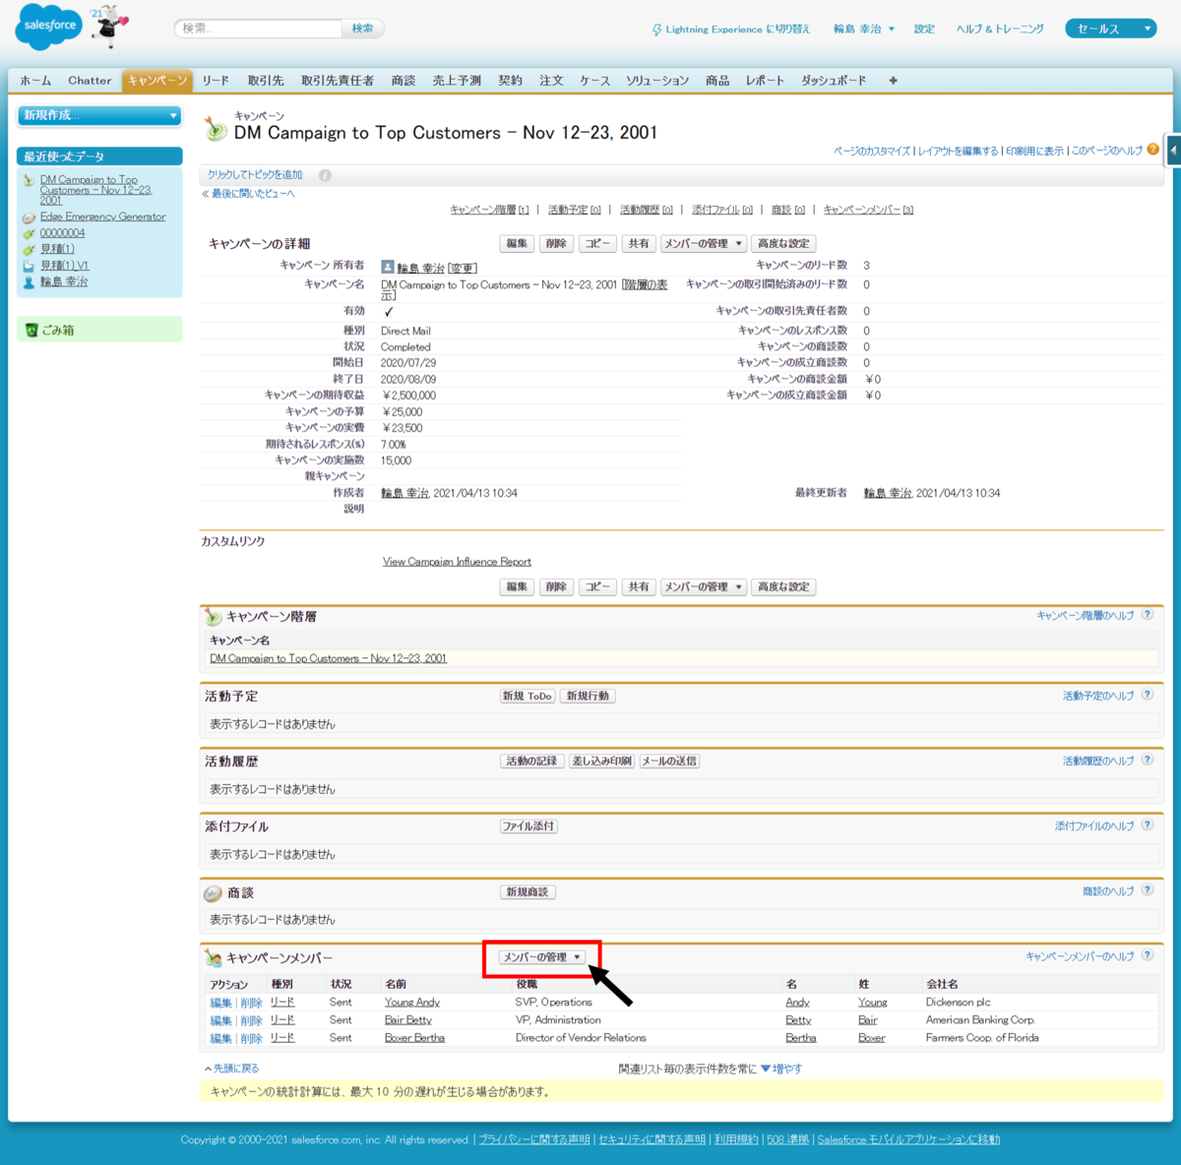Open the help icon beside このページのヘルプ
Screen dimensions: 1181x1165
click(1152, 150)
